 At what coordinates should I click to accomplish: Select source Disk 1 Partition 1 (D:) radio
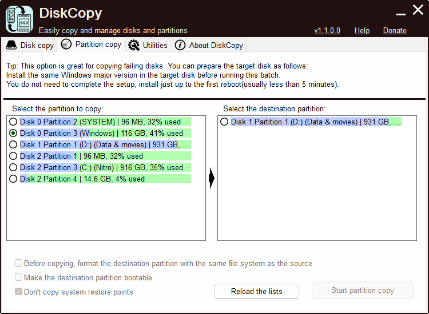point(13,144)
